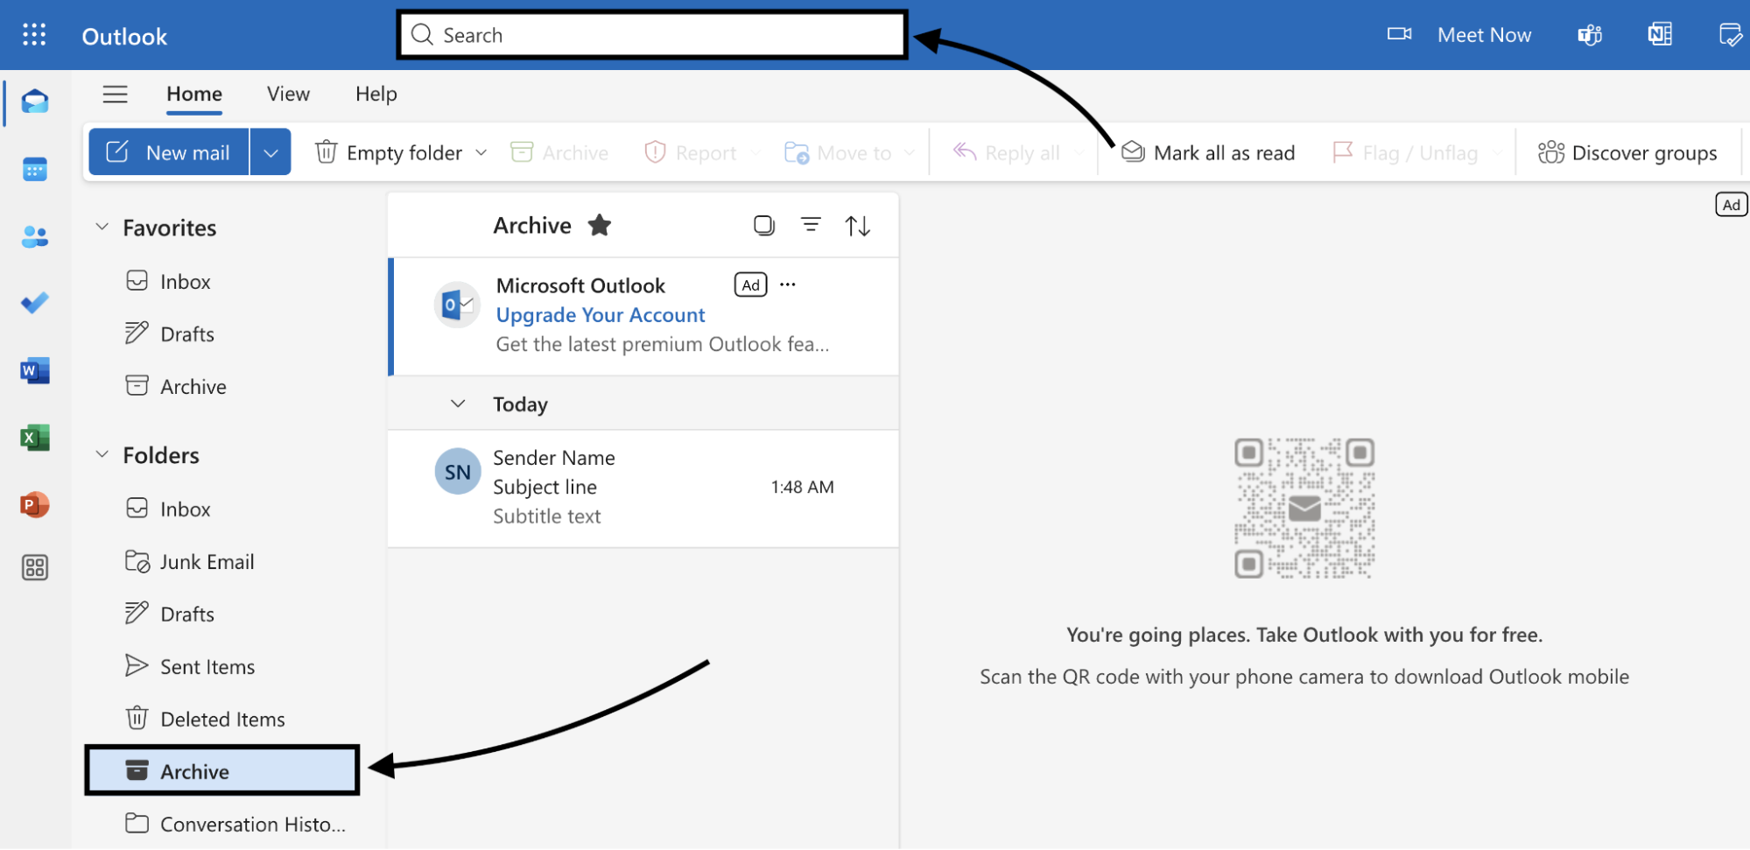Click Select messages icon in list header
This screenshot has height=850, width=1750.
tap(764, 225)
